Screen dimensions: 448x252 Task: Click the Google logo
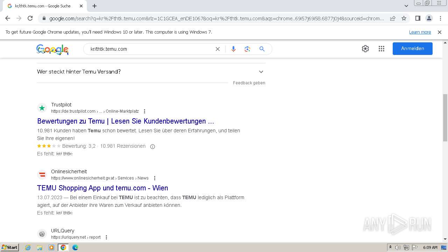[x=52, y=49]
